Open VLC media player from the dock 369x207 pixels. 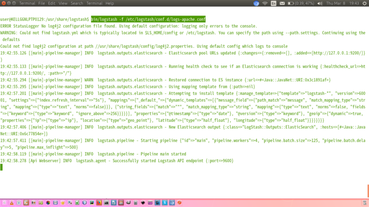12,203
